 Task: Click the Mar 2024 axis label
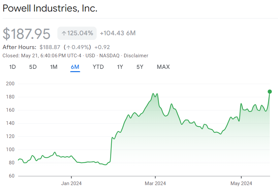pyautogui.click(x=155, y=183)
